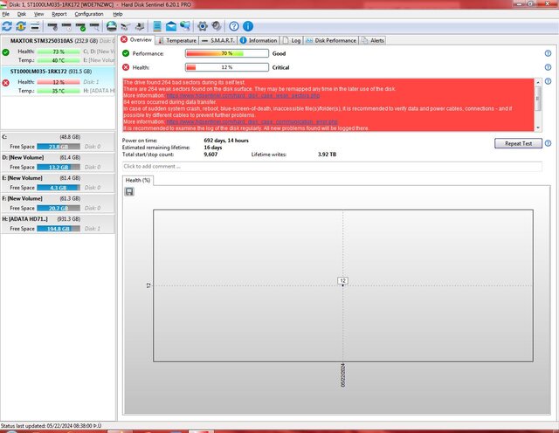Open the Configuration menu

coord(88,15)
